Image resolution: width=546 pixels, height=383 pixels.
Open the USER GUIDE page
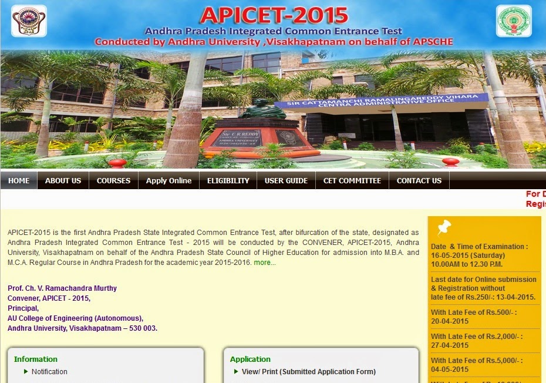287,180
